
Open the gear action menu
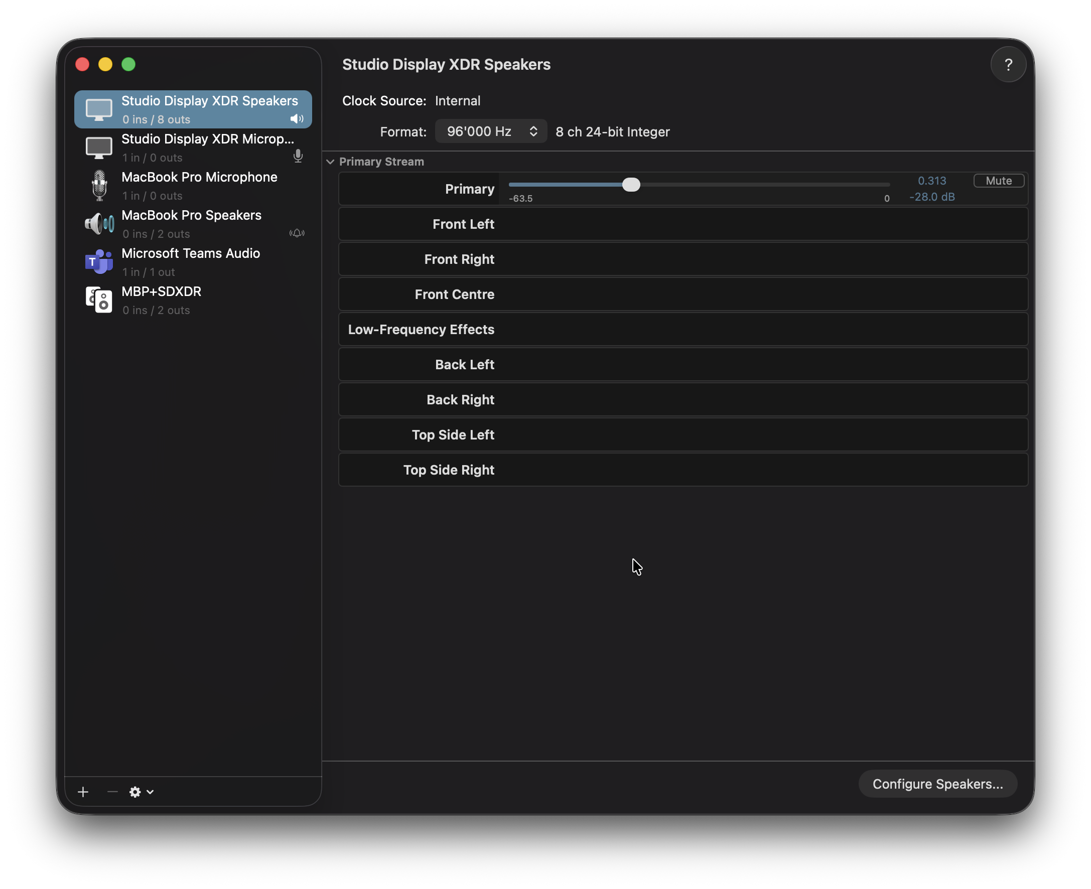click(x=142, y=792)
